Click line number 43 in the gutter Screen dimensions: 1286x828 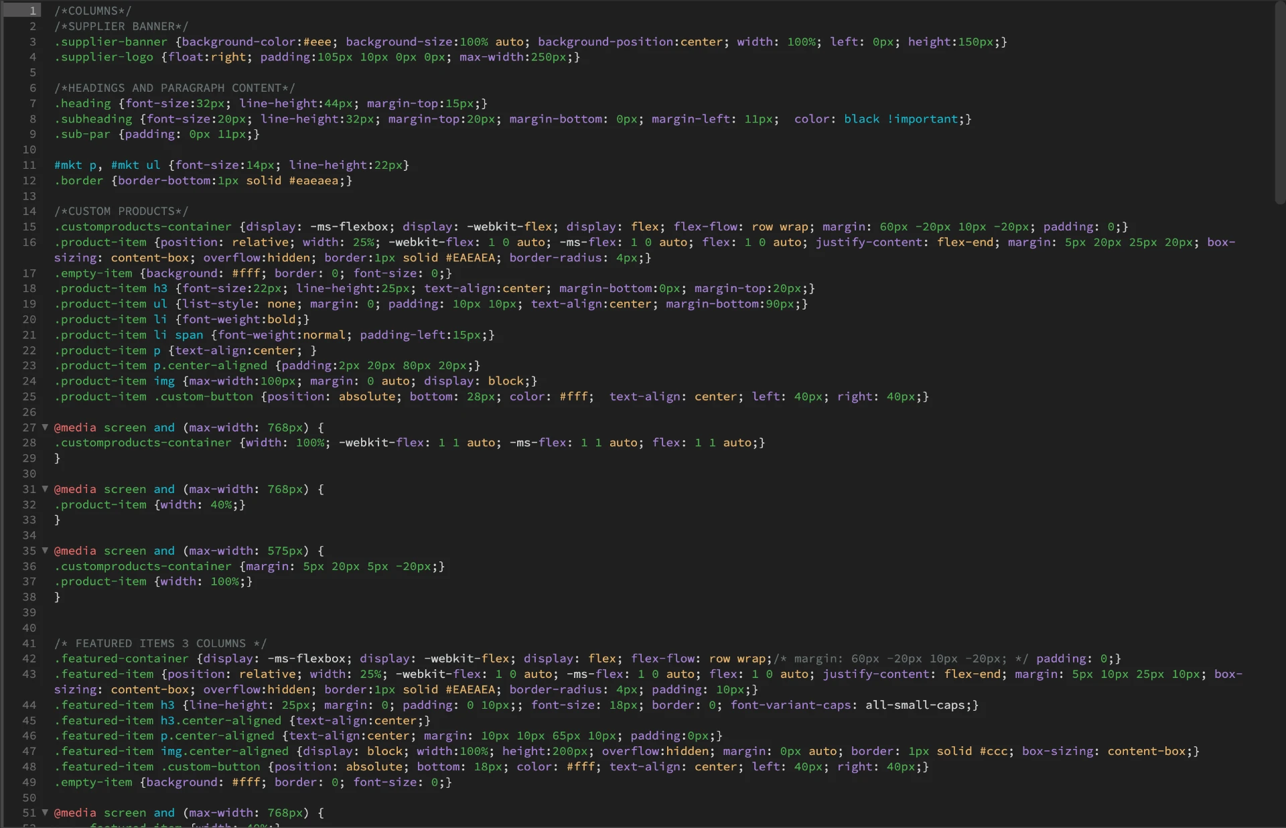[29, 674]
